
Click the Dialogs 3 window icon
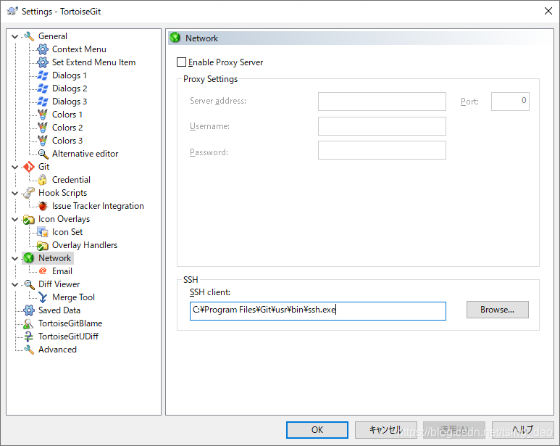pyautogui.click(x=43, y=102)
